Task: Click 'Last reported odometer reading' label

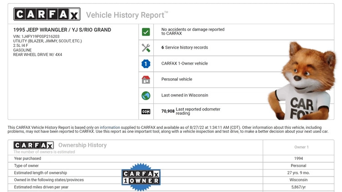Action: click(x=198, y=111)
